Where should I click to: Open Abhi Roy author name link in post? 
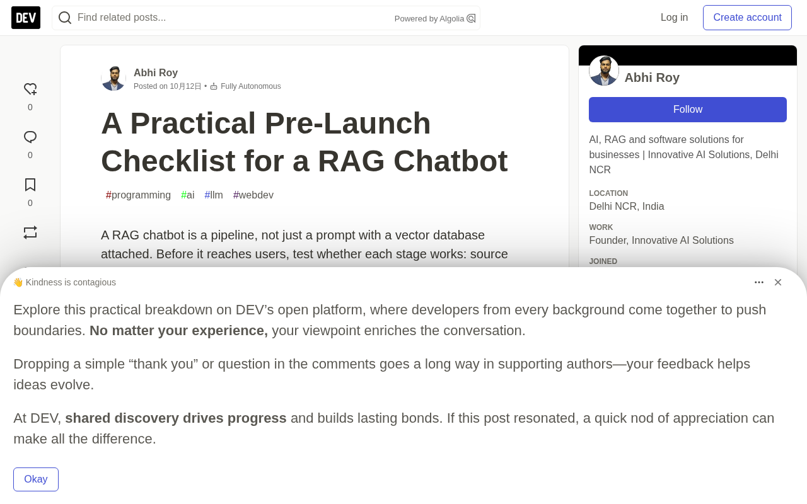pyautogui.click(x=156, y=72)
